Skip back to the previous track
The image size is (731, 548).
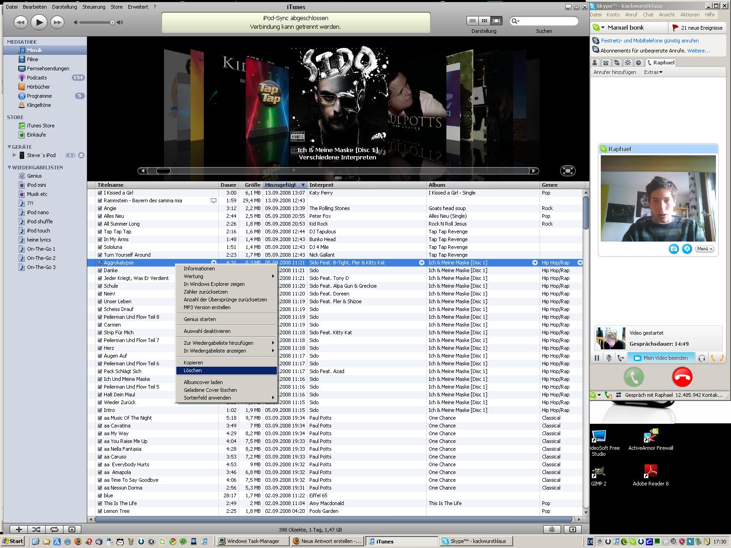[21, 22]
